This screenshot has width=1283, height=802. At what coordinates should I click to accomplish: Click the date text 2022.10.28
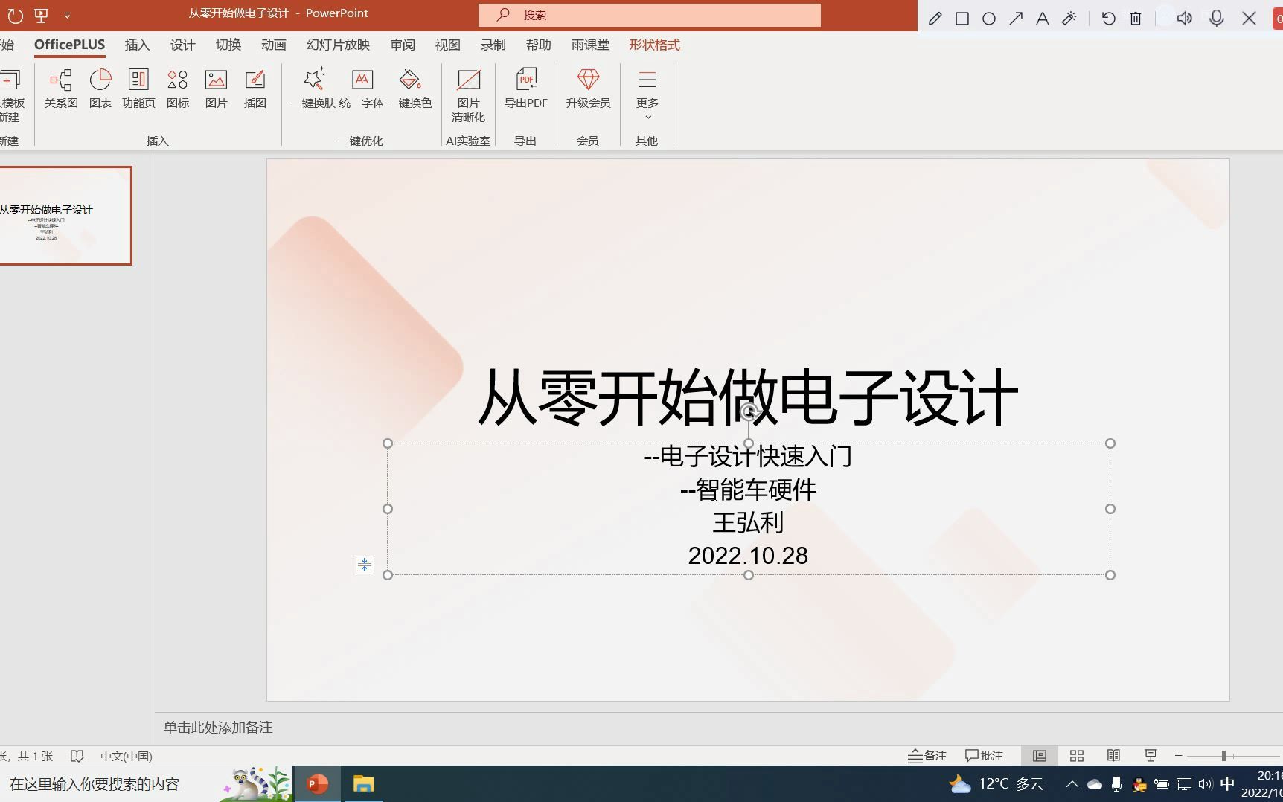coord(748,556)
